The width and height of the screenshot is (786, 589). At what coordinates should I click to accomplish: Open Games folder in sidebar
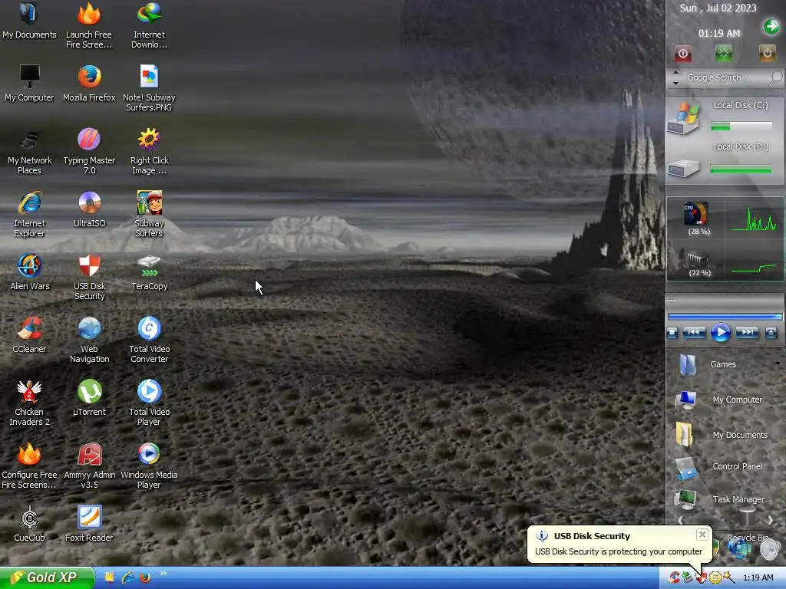[708, 364]
